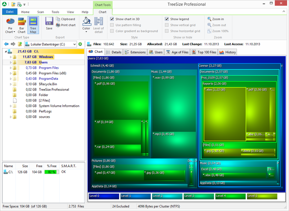The width and height of the screenshot is (289, 211).
Task: Click the folder-up navigation icon
Action: pos(20,44)
